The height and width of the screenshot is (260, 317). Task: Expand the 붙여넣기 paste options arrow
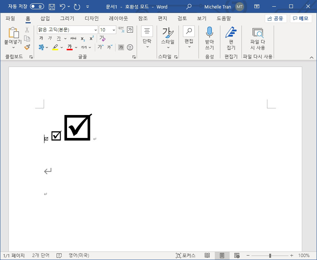tap(13, 47)
